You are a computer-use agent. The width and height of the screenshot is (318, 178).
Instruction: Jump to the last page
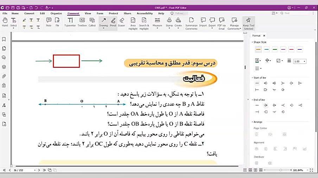pyautogui.click(x=44, y=170)
